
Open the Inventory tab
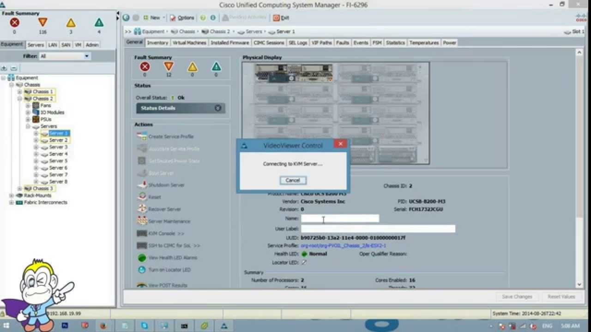pos(157,43)
